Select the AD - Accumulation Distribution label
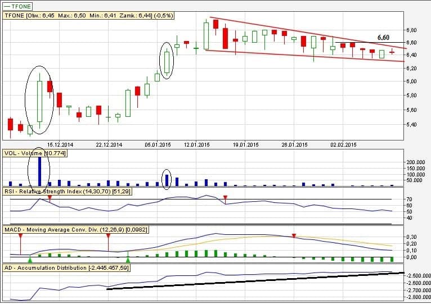Image resolution: width=431 pixels, height=304 pixels. 66,268
